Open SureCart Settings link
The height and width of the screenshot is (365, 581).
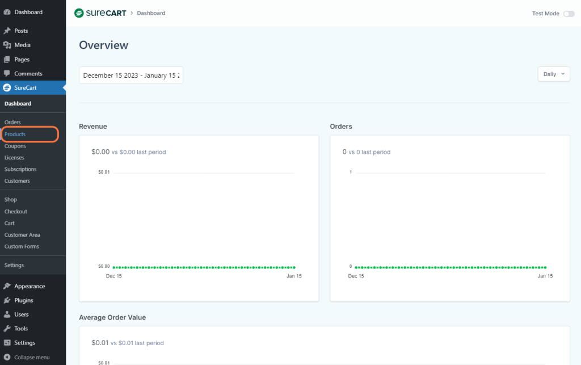(x=14, y=265)
